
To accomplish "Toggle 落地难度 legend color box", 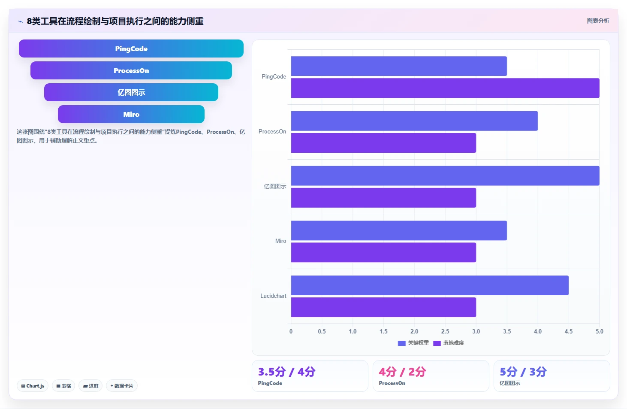I will pyautogui.click(x=437, y=343).
